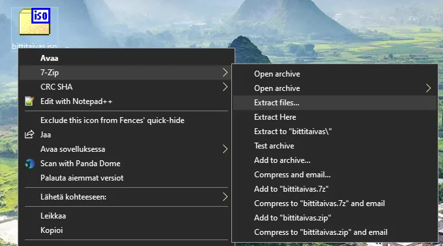Expand the Lähetä kohteeseen chevron arrow
This screenshot has width=443, height=246.
coord(225,197)
